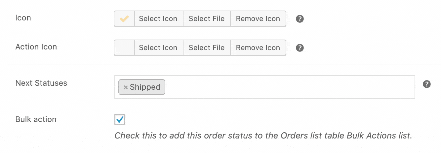Click Remove Icon in the Action Icon row
Screen dimensions: 441x153
[x=258, y=48]
